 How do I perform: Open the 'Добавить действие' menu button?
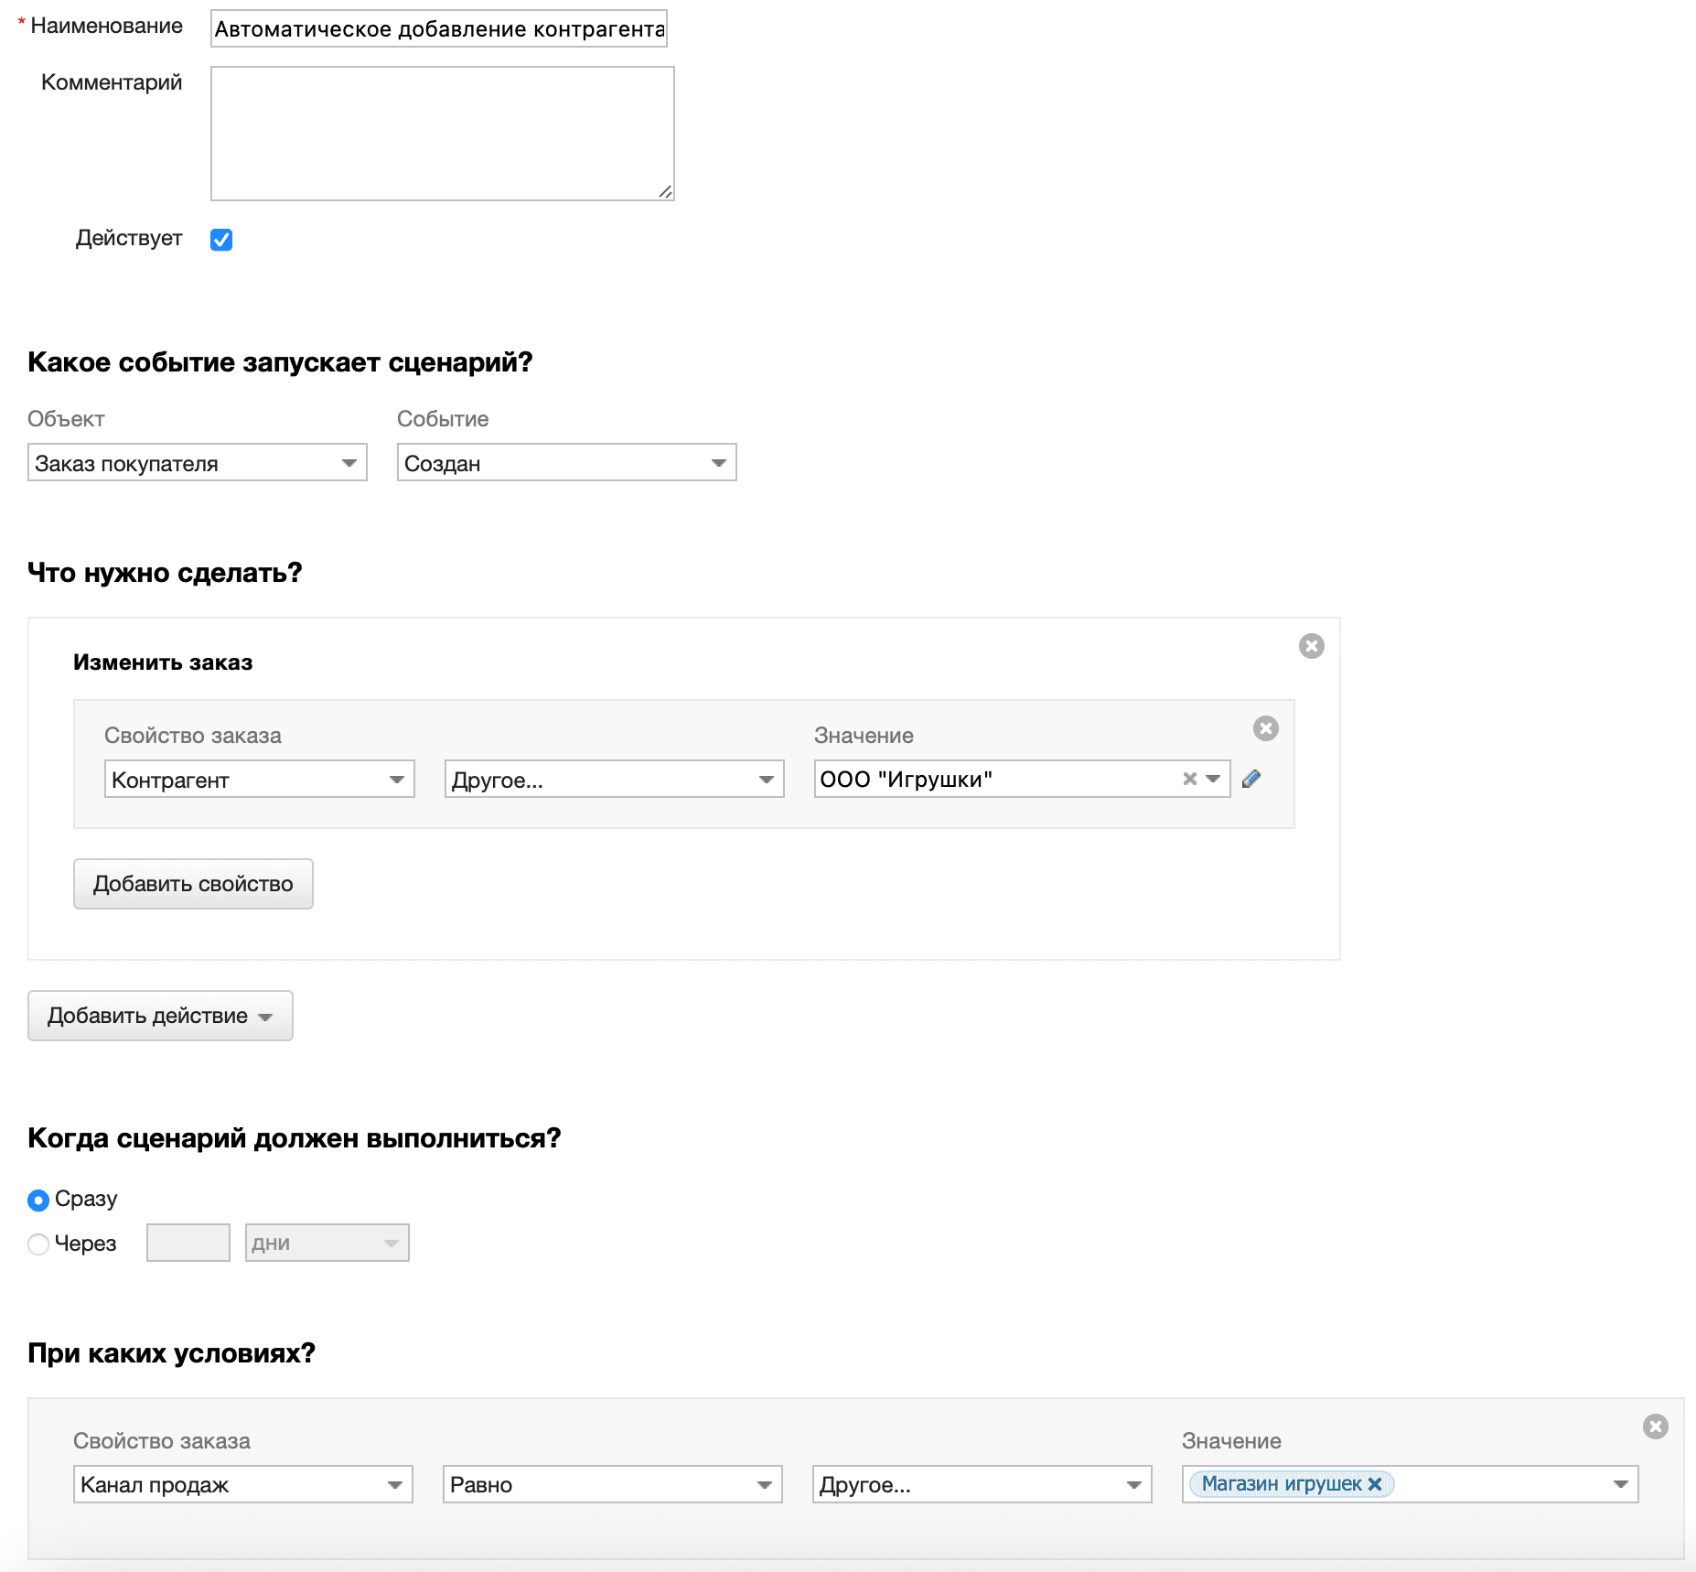(160, 1016)
